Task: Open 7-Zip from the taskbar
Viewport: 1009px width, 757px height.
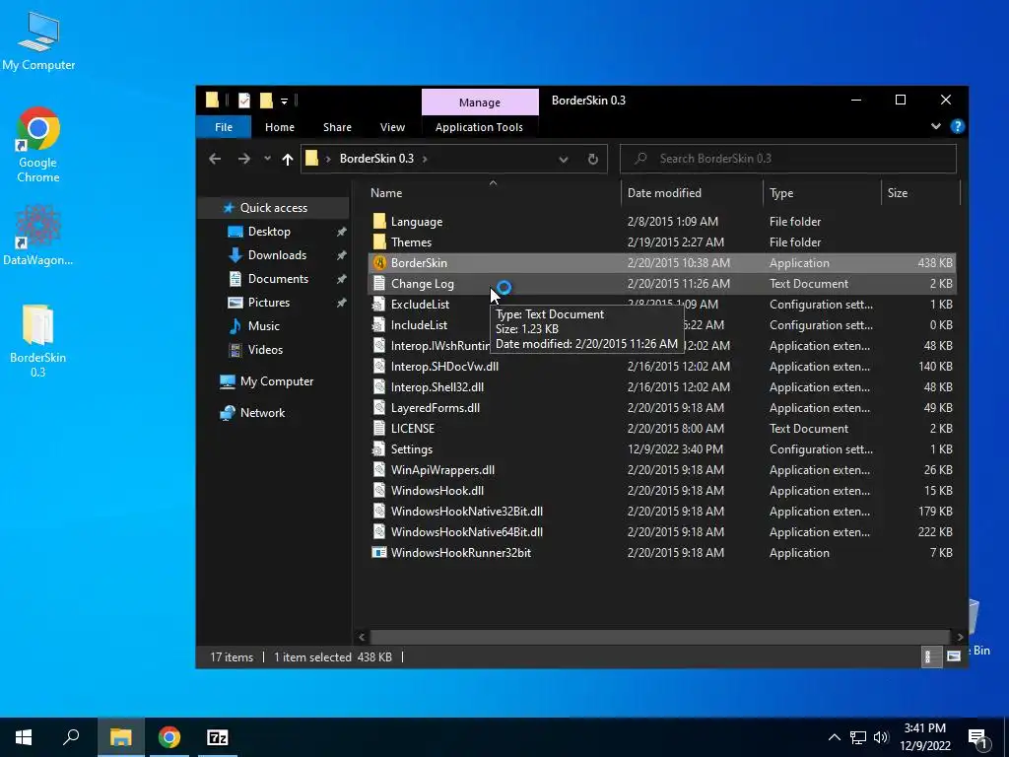Action: coord(218,737)
